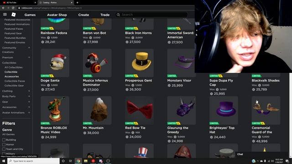Screen dimensions: 292x164
Task: Switch to the Catalog - Roblox tab
Action: click(x=56, y=3)
